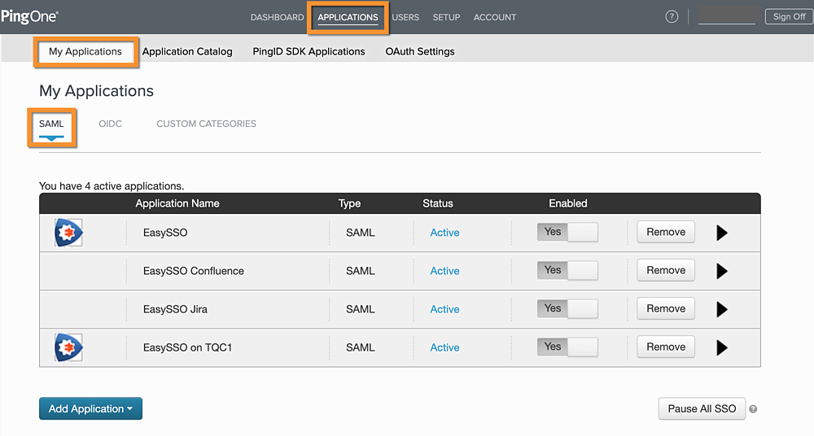Image resolution: width=814 pixels, height=436 pixels.
Task: Click Active status link for EasySSO
Action: pyautogui.click(x=444, y=233)
